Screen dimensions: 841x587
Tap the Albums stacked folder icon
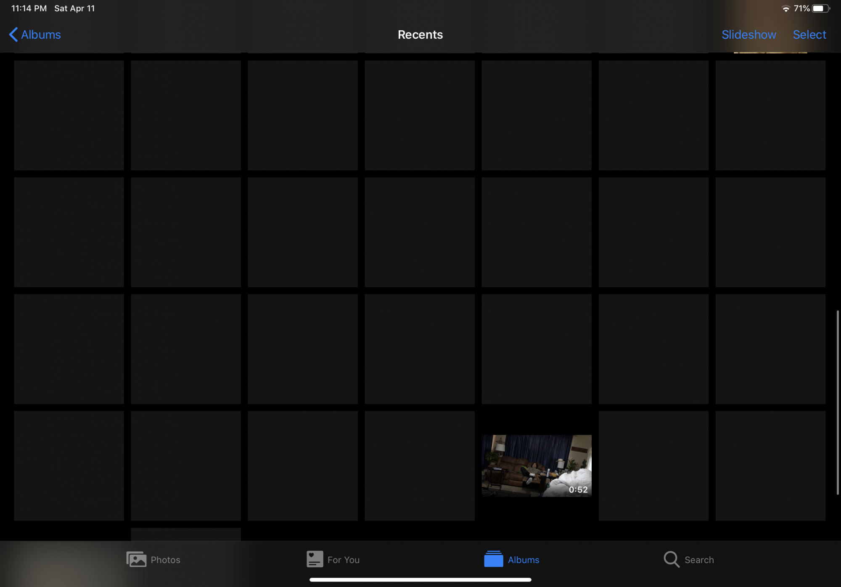493,559
